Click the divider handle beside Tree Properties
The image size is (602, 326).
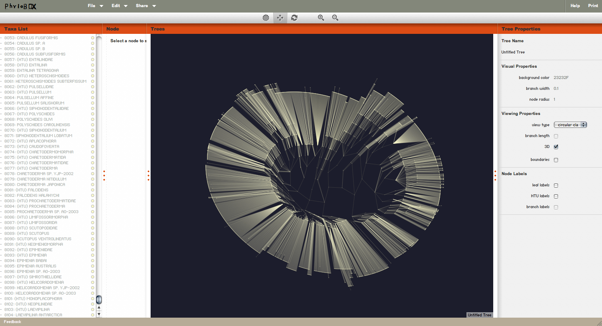[x=495, y=176]
